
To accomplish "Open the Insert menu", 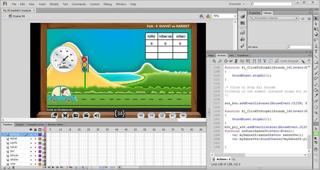I will tap(42, 4).
